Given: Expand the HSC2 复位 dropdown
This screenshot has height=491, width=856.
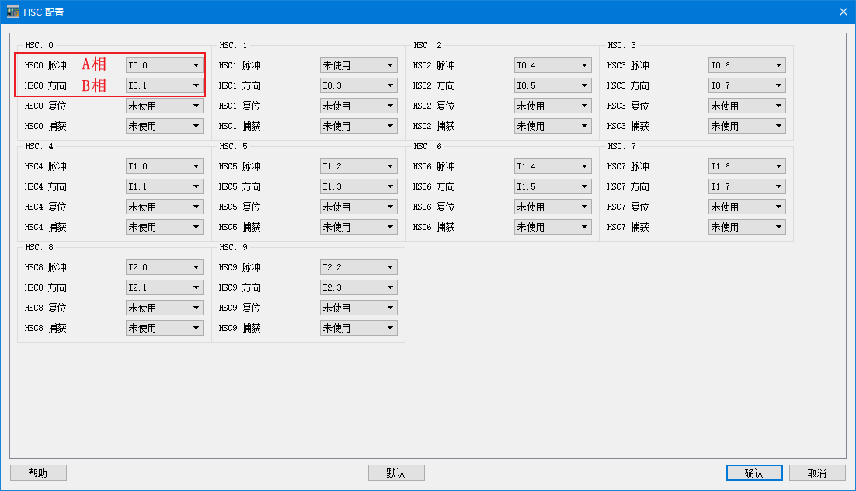Looking at the screenshot, I should [553, 106].
